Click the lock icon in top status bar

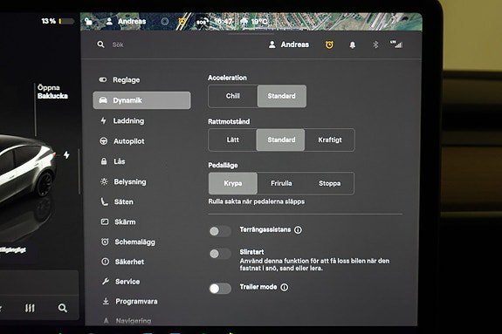pyautogui.click(x=88, y=22)
